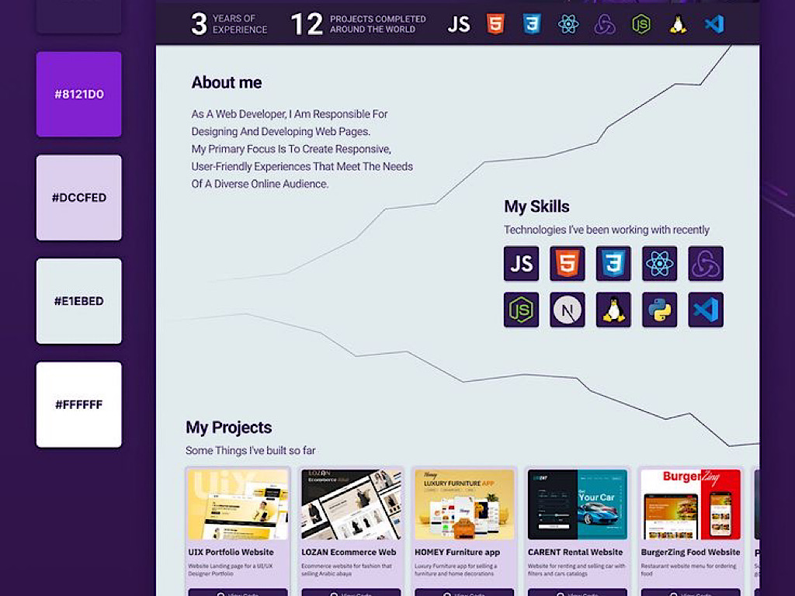
Task: Click the Redux icon in the top stats bar
Action: click(605, 24)
